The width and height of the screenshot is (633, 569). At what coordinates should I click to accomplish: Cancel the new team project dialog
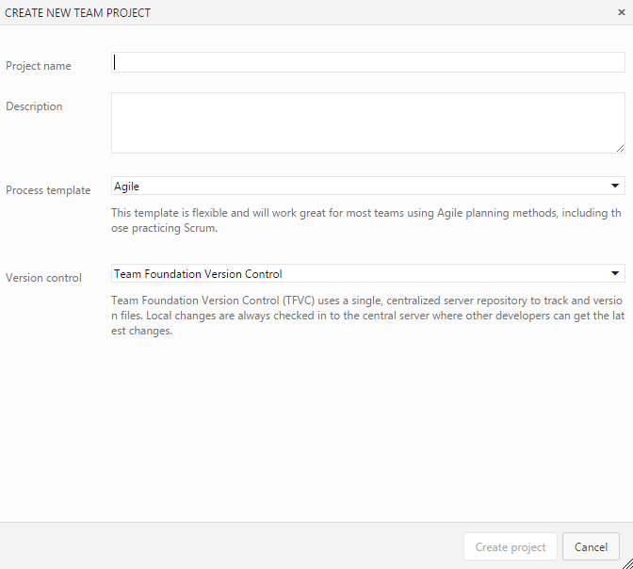pos(591,547)
